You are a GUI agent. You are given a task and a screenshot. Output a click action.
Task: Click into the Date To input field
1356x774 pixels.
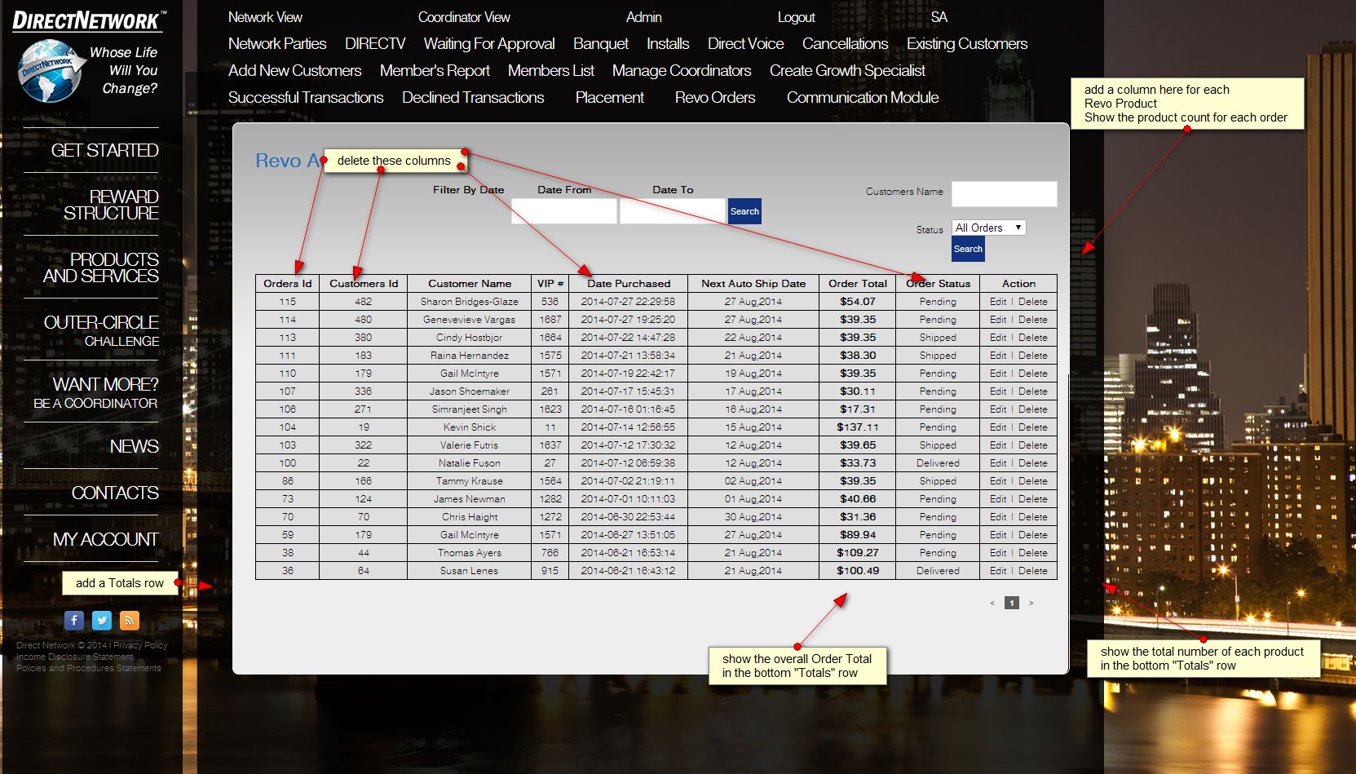pos(673,211)
